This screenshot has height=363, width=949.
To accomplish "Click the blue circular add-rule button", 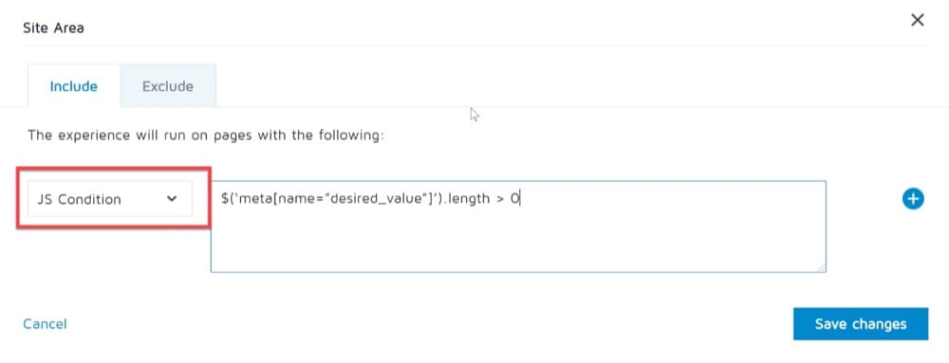I will pyautogui.click(x=913, y=199).
